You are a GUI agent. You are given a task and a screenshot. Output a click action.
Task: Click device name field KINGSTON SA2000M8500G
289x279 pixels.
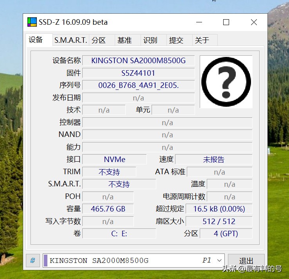(x=138, y=60)
